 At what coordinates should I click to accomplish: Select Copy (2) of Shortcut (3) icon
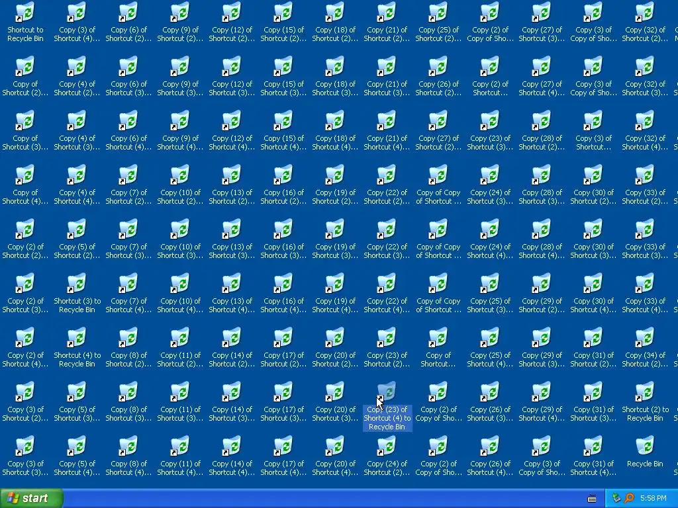tap(25, 293)
